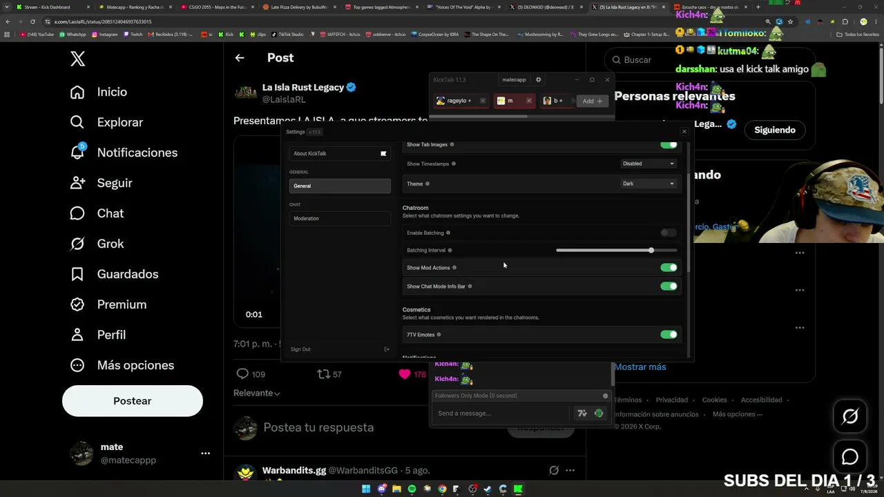Open KickTalk app from the taskbar
Screen dimensions: 884x497
pyautogui.click(x=518, y=489)
